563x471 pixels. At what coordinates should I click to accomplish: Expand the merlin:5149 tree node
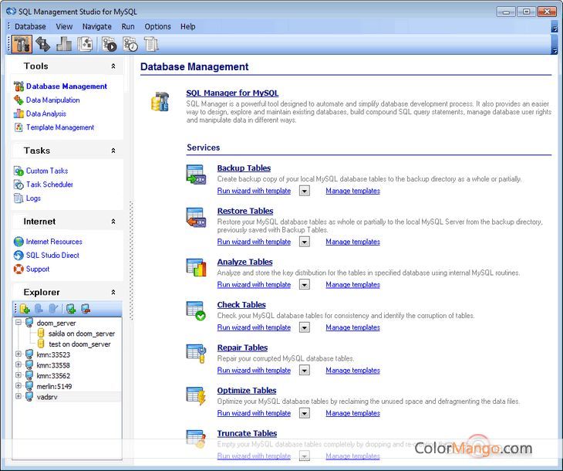19,386
